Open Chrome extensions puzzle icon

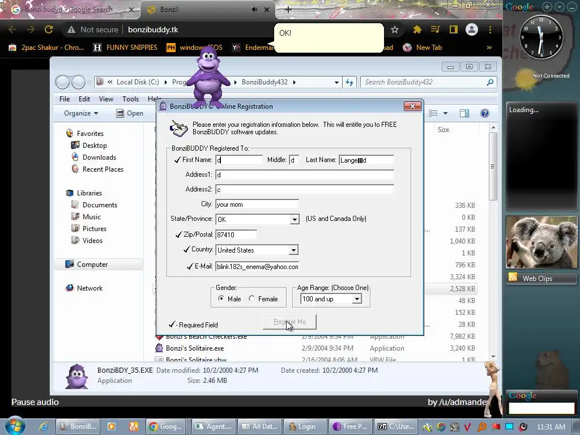(417, 29)
